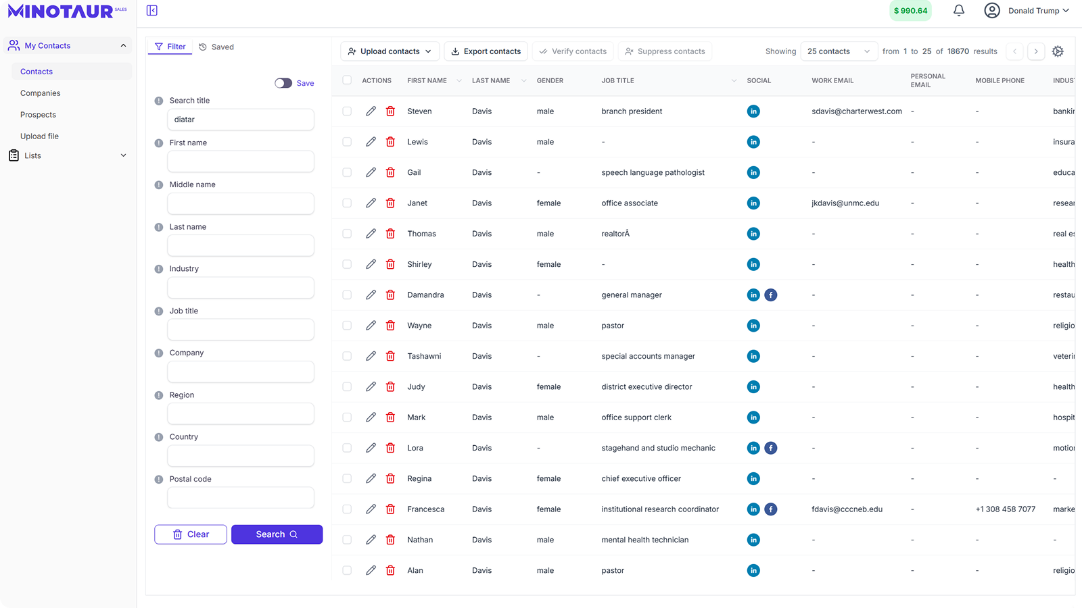Click the Export contacts button
The width and height of the screenshot is (1082, 608).
point(486,51)
